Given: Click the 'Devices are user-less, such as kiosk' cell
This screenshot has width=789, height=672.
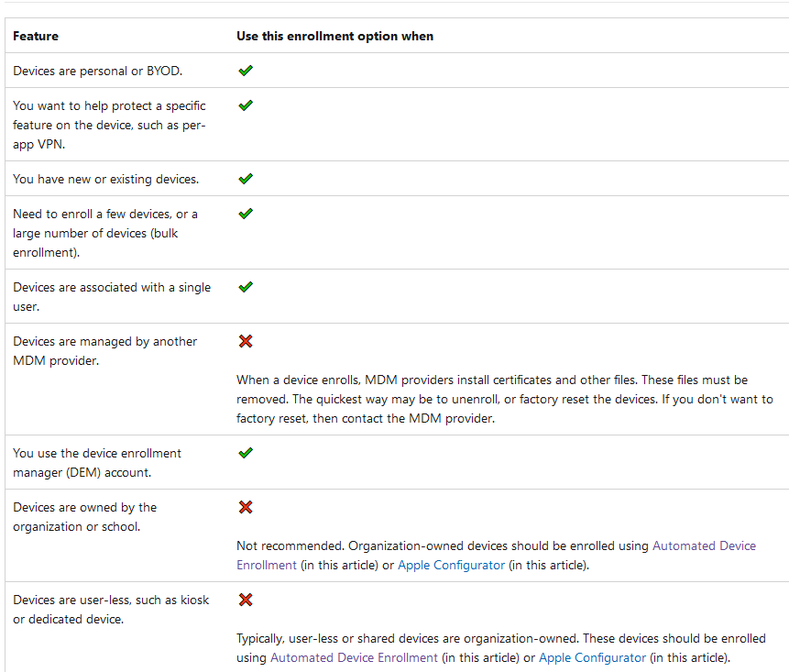Looking at the screenshot, I should point(110,609).
